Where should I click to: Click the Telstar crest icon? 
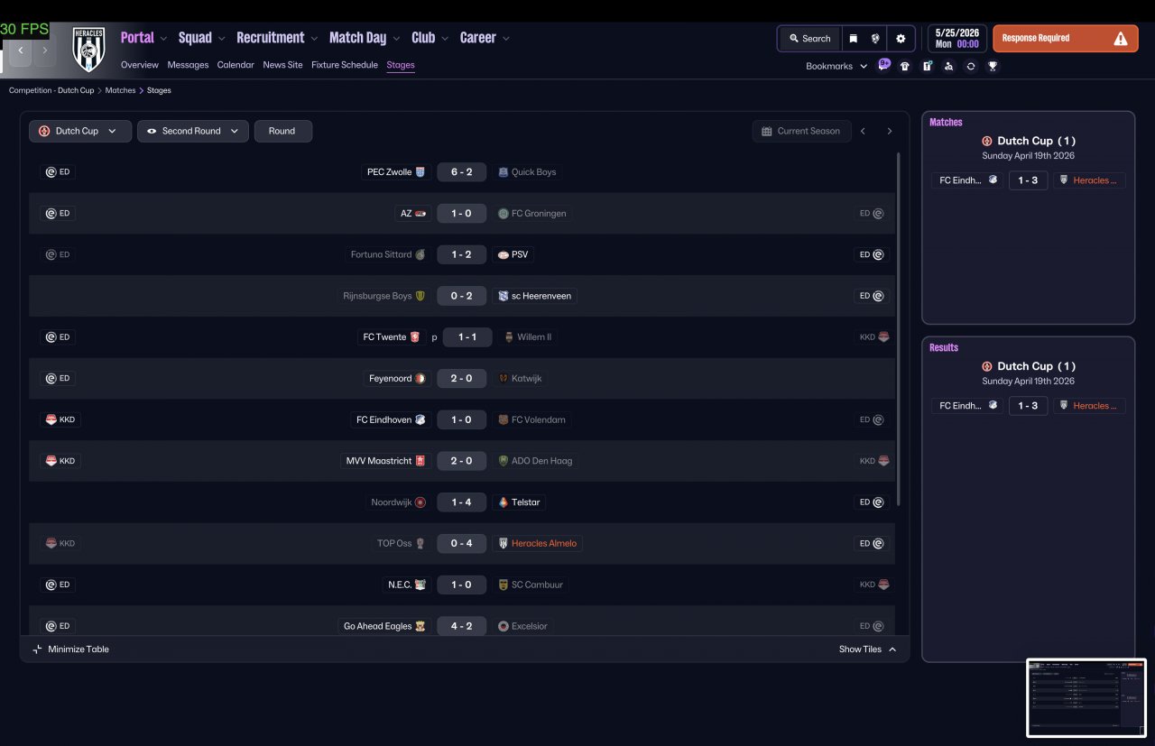504,502
